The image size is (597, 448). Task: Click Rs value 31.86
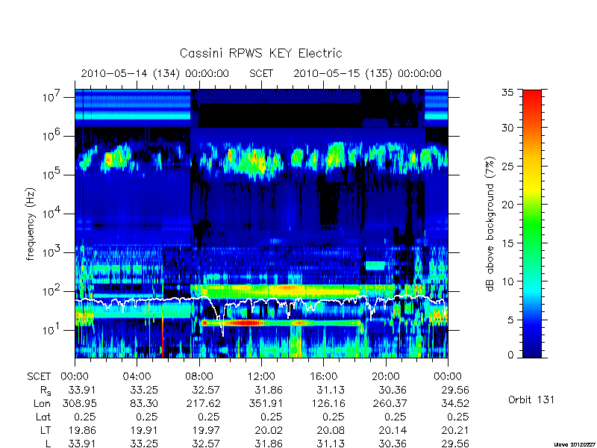click(x=269, y=390)
